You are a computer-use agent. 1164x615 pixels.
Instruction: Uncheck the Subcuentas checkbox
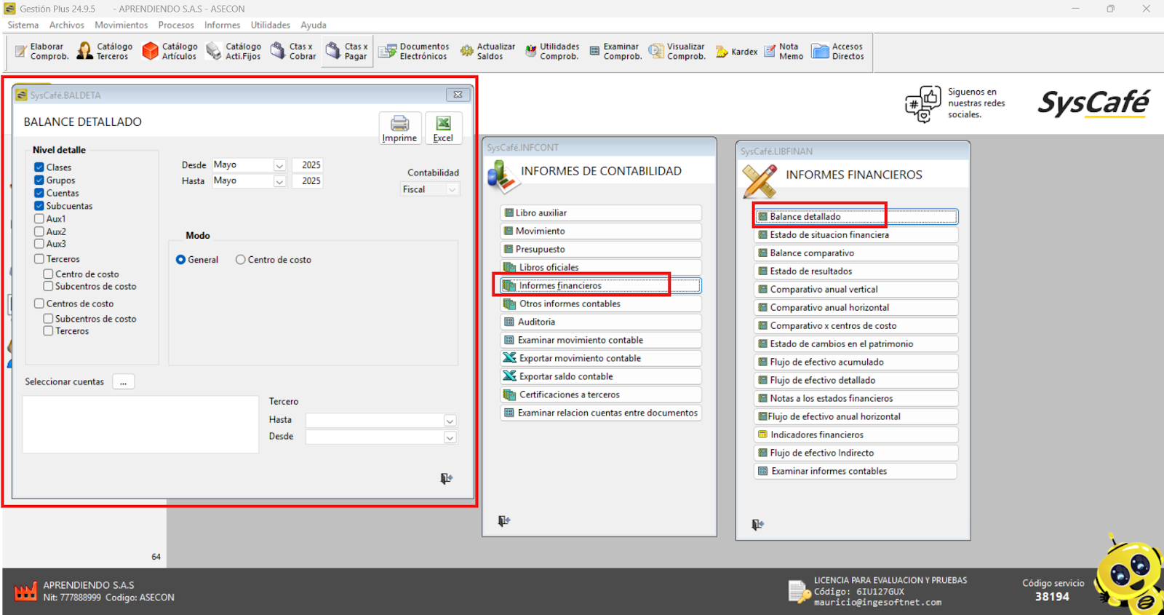[39, 206]
